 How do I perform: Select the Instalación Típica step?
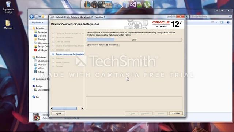coord(63,50)
